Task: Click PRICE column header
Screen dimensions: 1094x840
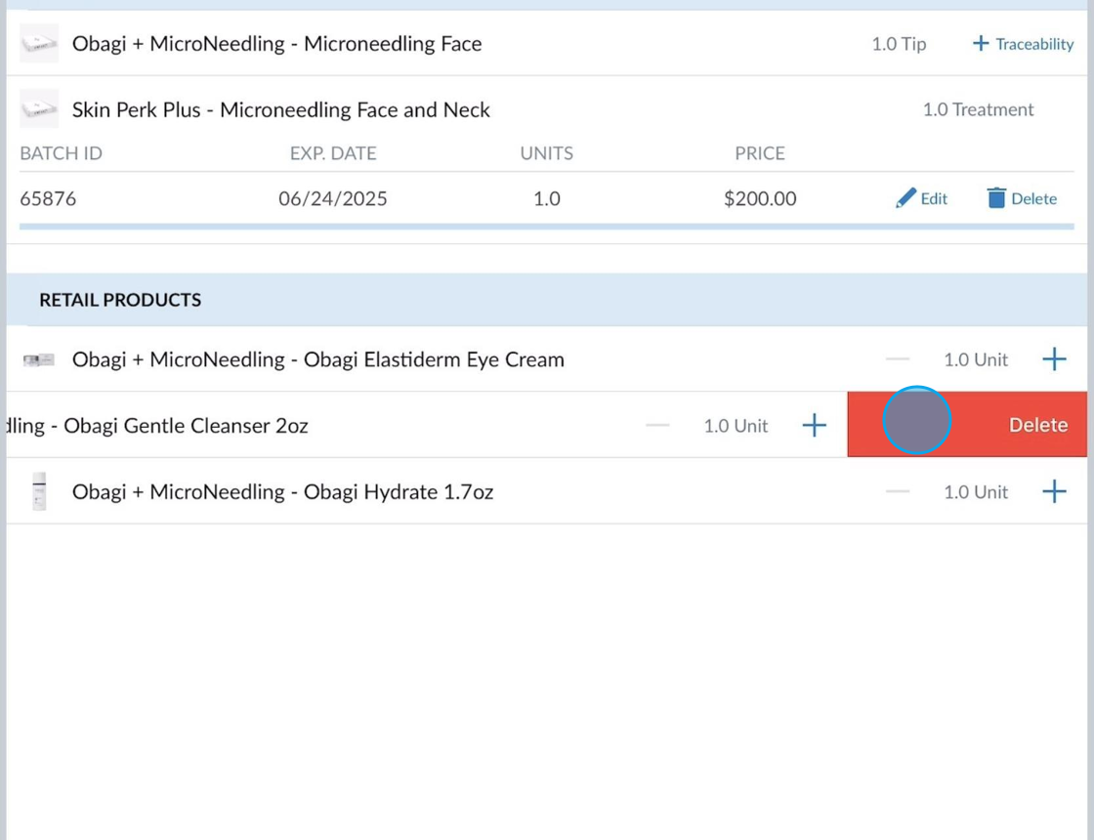Action: pyautogui.click(x=760, y=153)
